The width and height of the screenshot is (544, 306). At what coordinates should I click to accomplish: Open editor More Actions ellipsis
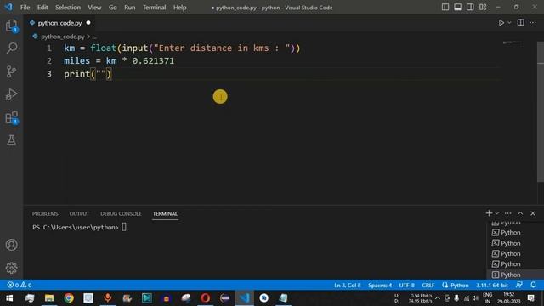[x=533, y=23]
